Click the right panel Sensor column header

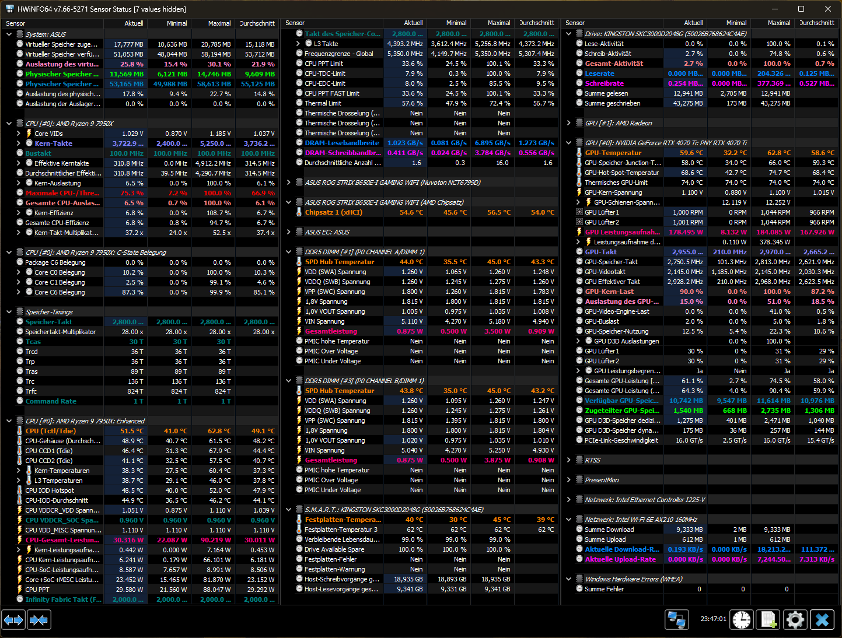[x=612, y=23]
